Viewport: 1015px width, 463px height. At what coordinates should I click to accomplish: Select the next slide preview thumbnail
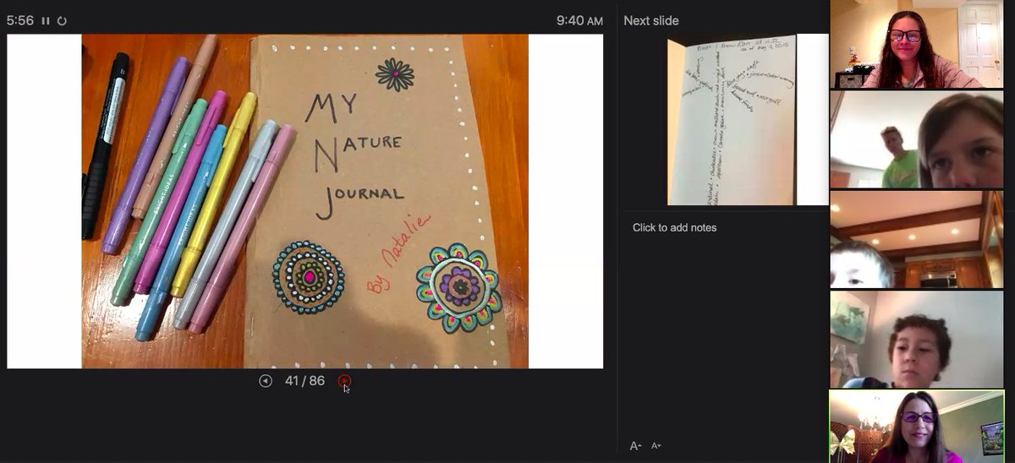pyautogui.click(x=747, y=119)
